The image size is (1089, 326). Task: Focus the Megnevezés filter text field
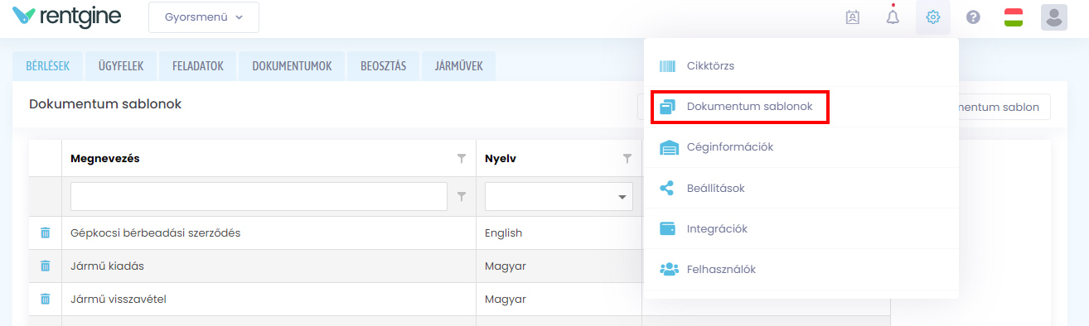pos(259,196)
